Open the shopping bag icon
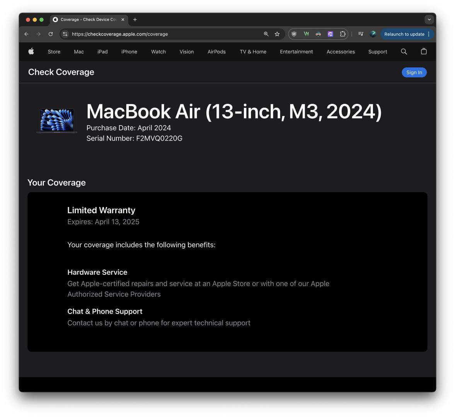 (424, 51)
